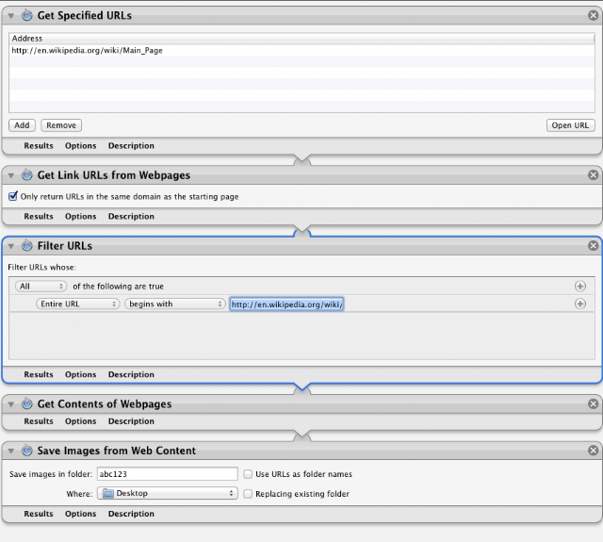Show Options of Save Images from Web Content

(80, 514)
